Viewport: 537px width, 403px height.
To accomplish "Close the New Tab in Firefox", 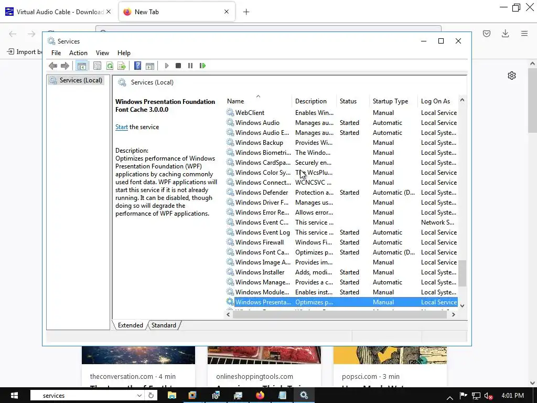I will pyautogui.click(x=227, y=12).
